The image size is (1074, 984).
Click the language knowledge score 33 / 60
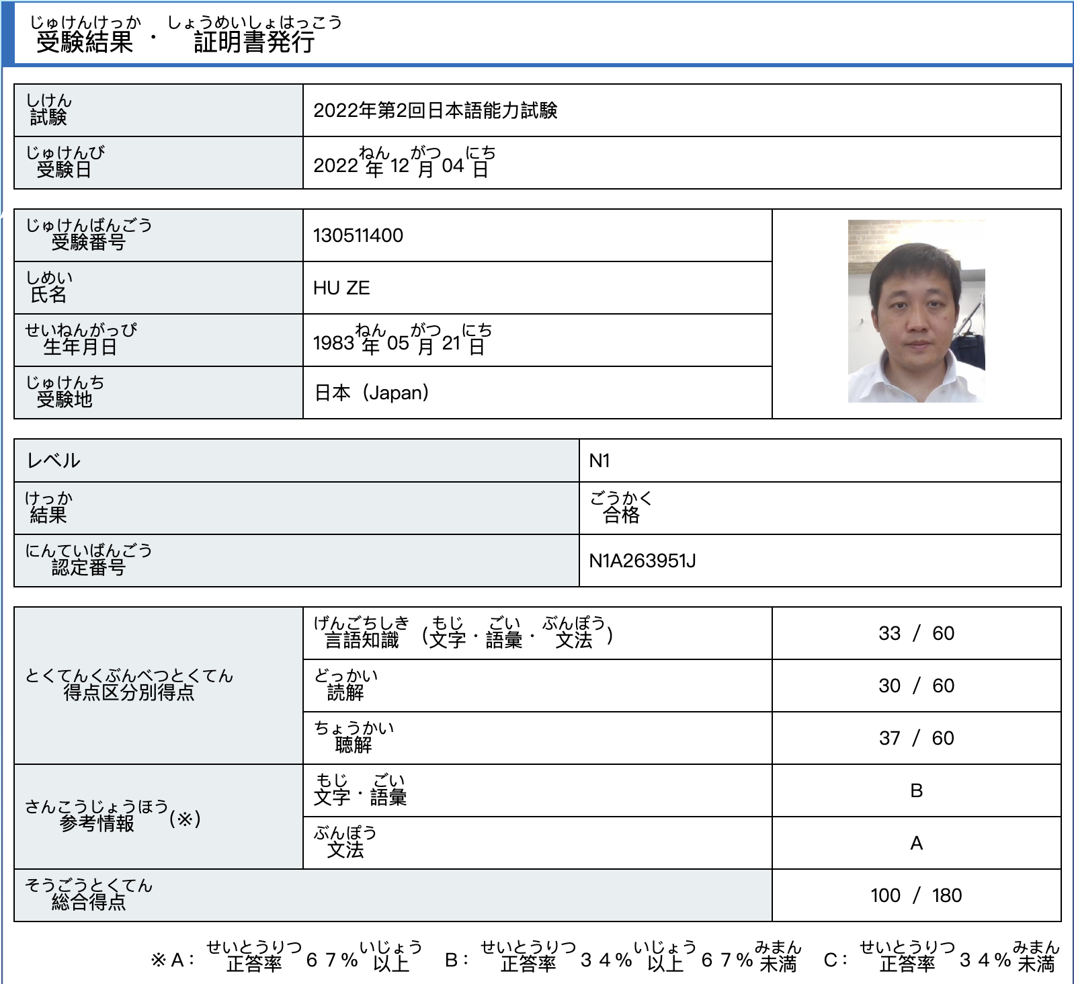(x=916, y=633)
